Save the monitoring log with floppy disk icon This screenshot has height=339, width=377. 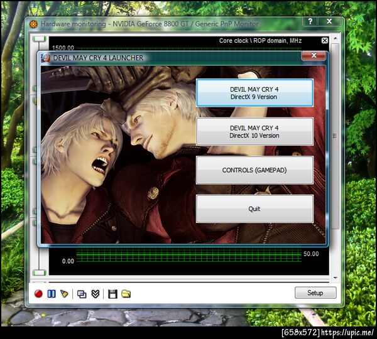pos(112,294)
